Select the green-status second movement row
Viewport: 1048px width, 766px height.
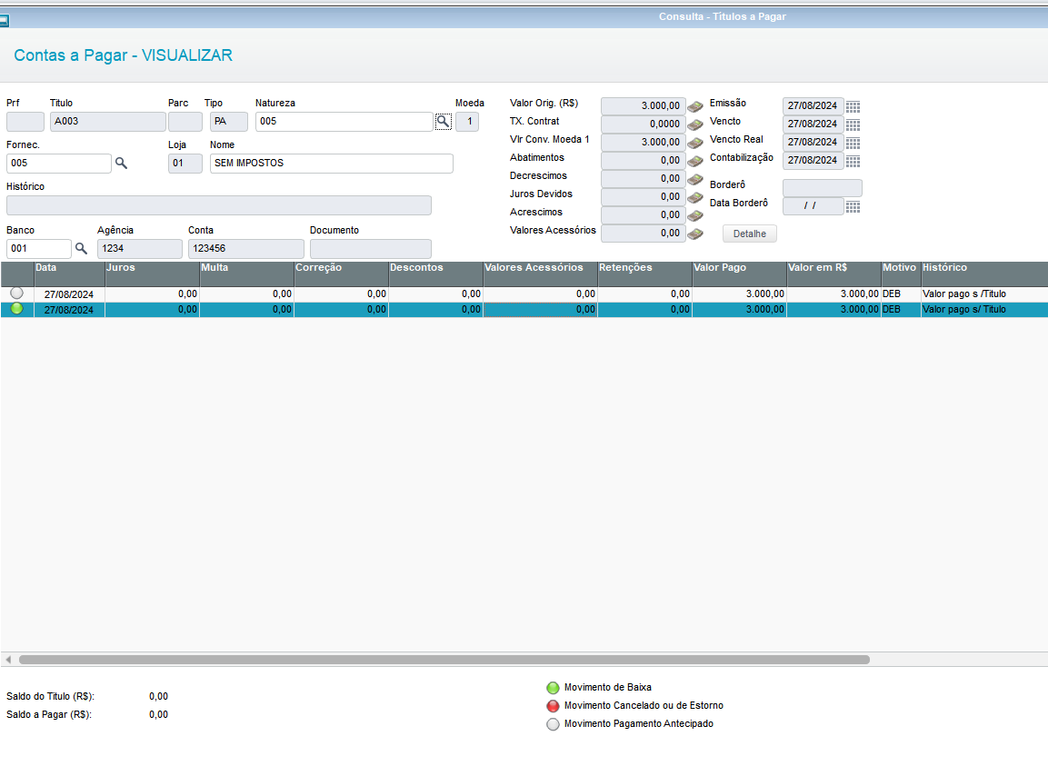pos(524,310)
